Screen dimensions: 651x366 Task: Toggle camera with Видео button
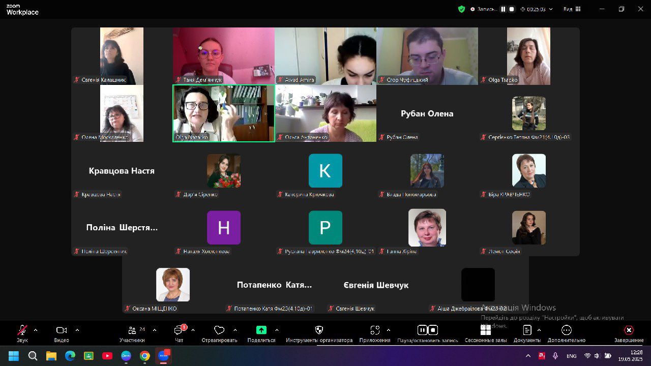[x=62, y=333]
